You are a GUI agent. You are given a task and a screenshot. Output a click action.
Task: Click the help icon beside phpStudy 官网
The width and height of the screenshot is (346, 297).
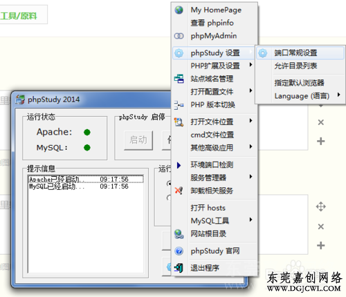(179, 251)
